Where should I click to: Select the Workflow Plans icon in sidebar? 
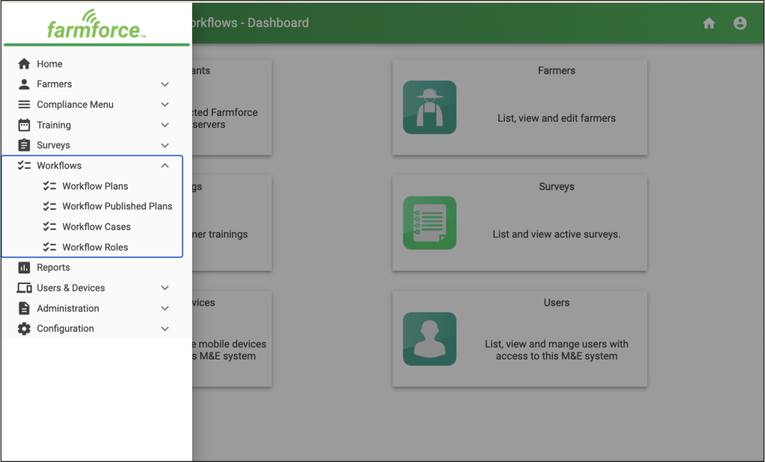pyautogui.click(x=49, y=185)
